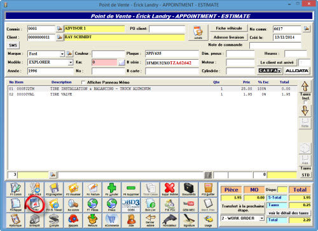Viewport: 318px width, 231px height.
Task: Click the lookup icon next to Commis field
Action: (60, 29)
